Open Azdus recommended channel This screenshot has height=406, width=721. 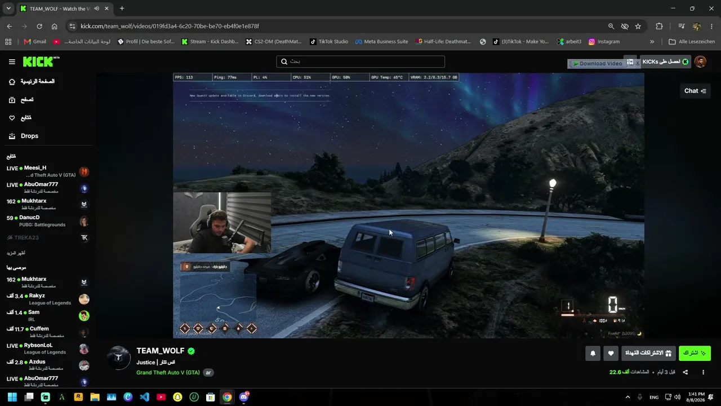[x=47, y=365]
